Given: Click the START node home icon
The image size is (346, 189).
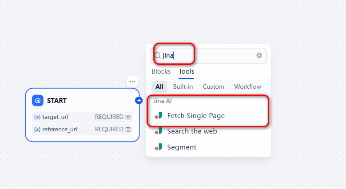Looking at the screenshot, I should pos(38,101).
